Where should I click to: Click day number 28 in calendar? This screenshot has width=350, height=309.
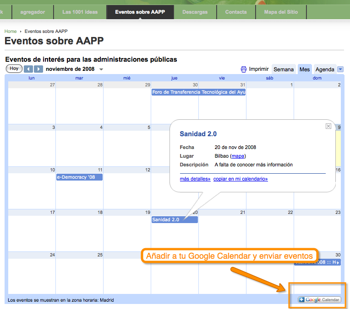tap(100, 85)
